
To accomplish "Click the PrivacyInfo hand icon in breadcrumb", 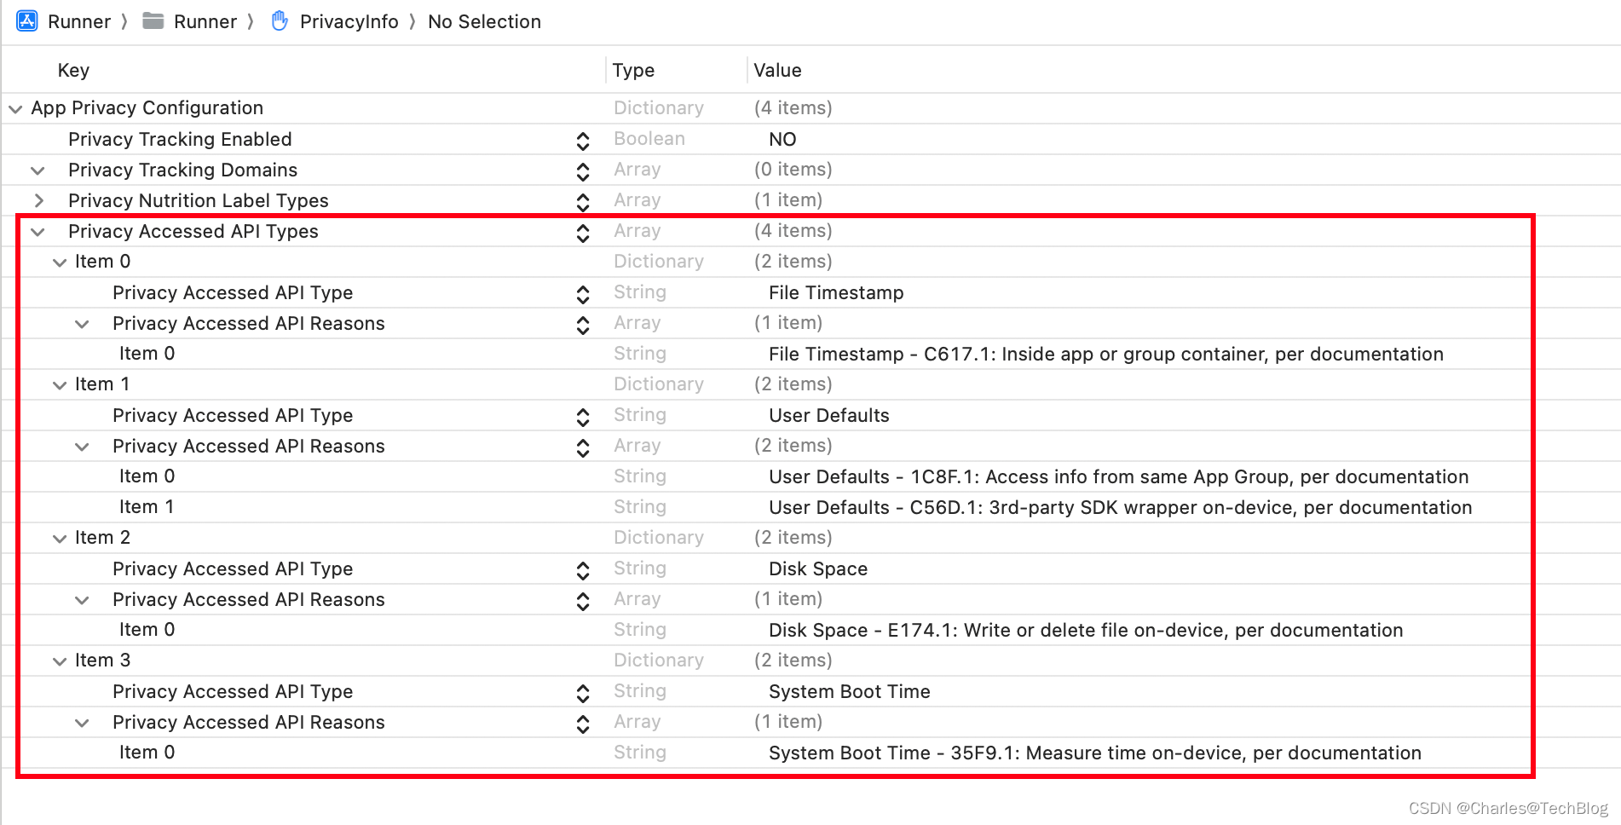I will coord(280,21).
